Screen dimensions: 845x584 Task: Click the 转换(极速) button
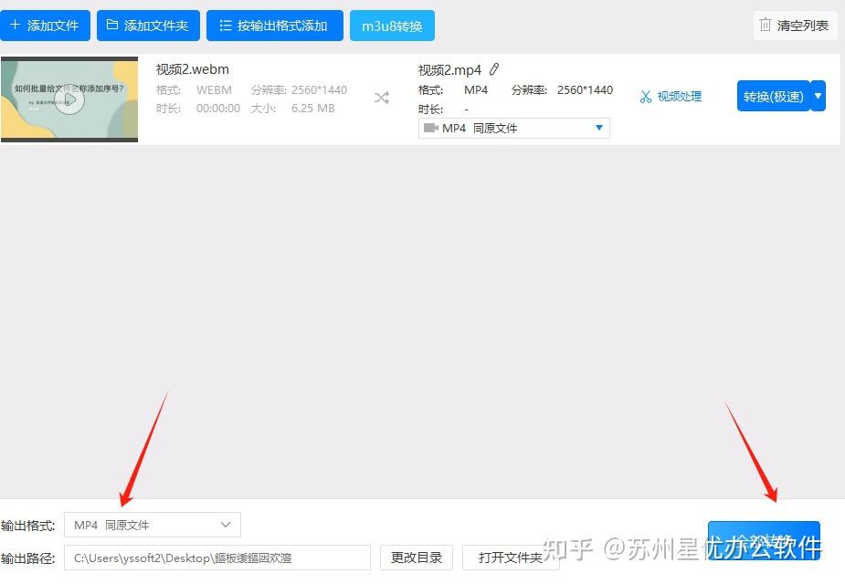(x=773, y=95)
